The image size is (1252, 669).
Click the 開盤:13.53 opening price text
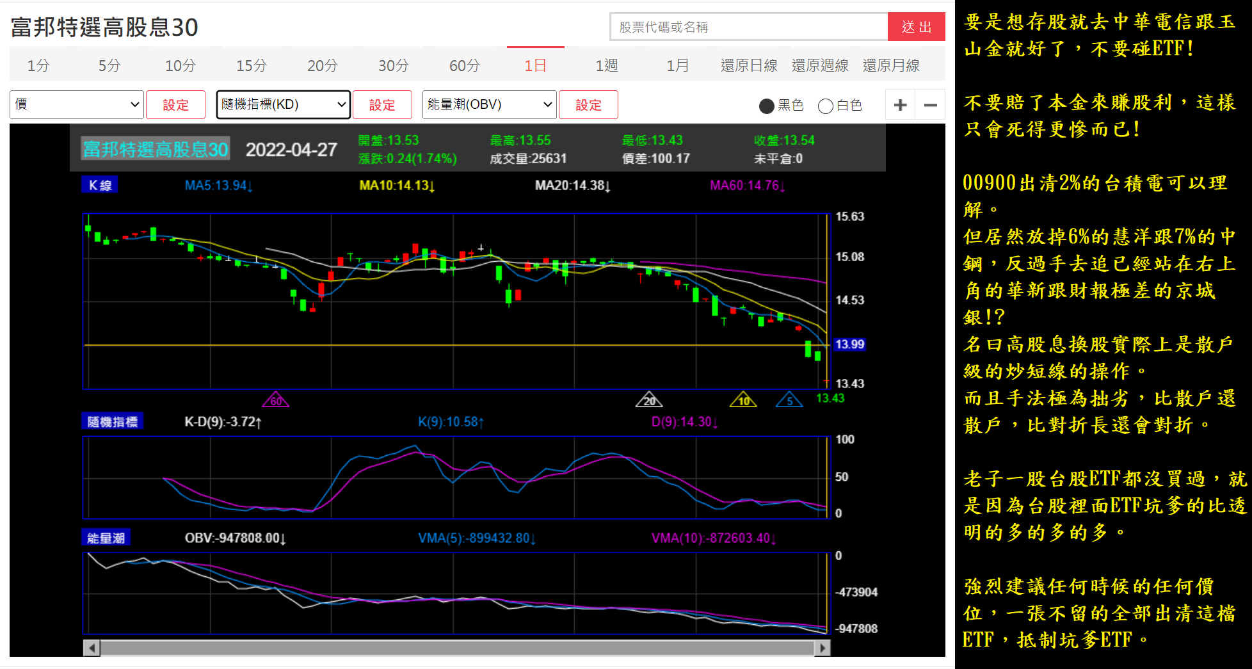pyautogui.click(x=389, y=140)
